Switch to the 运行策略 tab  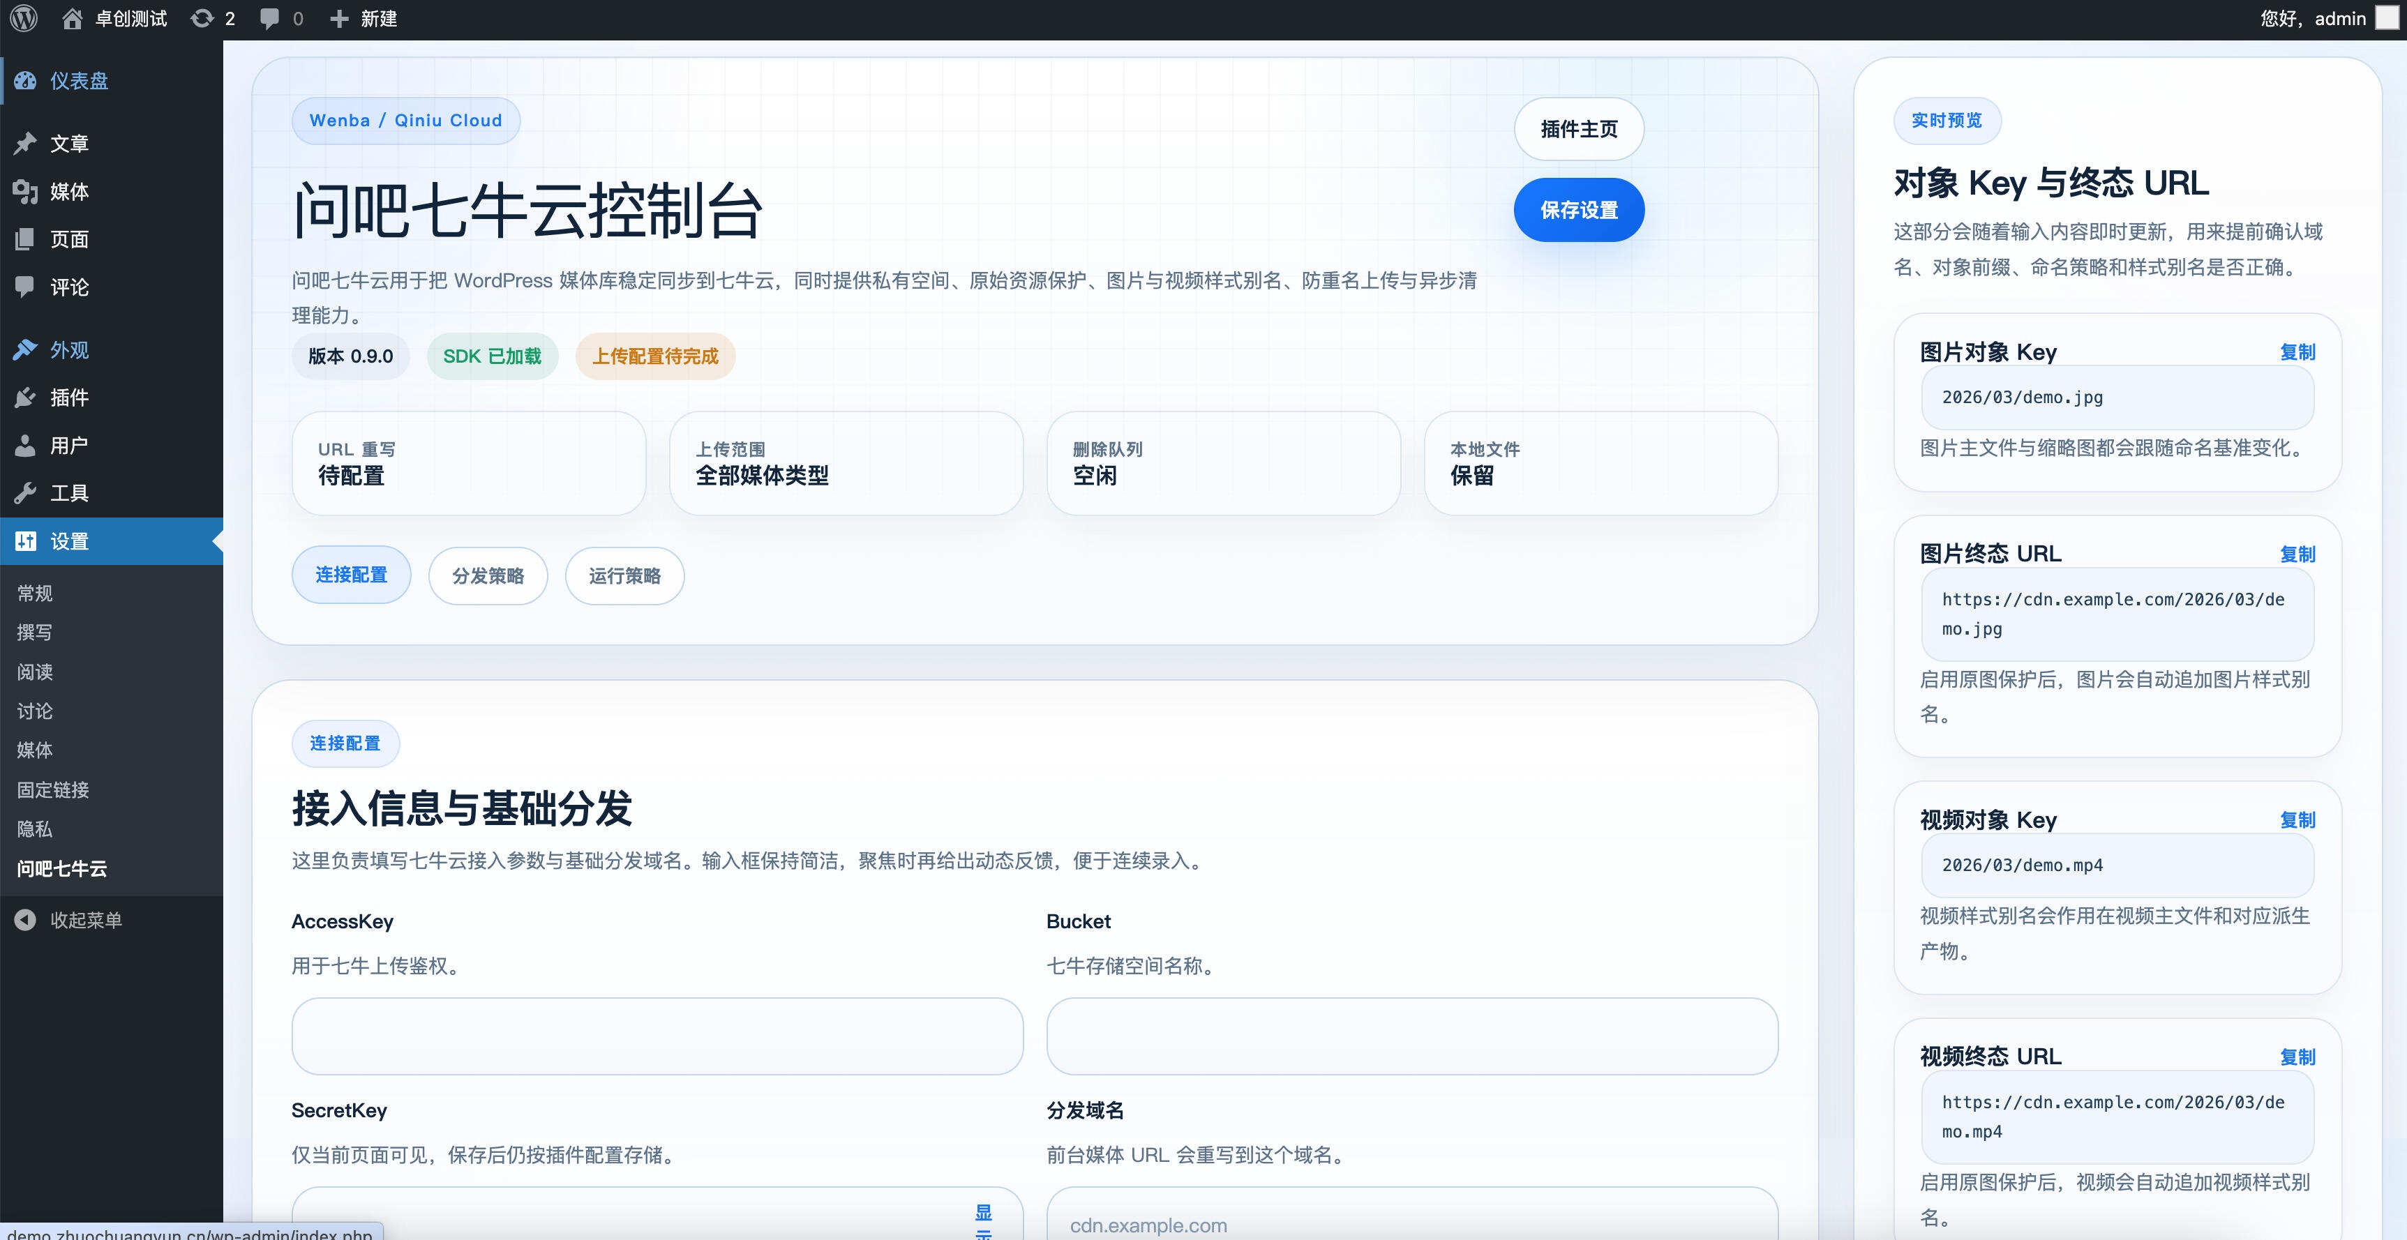(624, 576)
